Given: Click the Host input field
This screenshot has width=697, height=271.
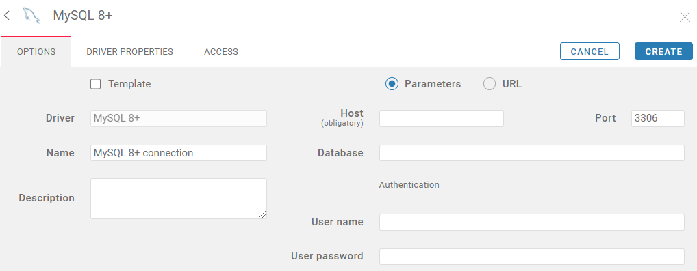Looking at the screenshot, I should [442, 118].
